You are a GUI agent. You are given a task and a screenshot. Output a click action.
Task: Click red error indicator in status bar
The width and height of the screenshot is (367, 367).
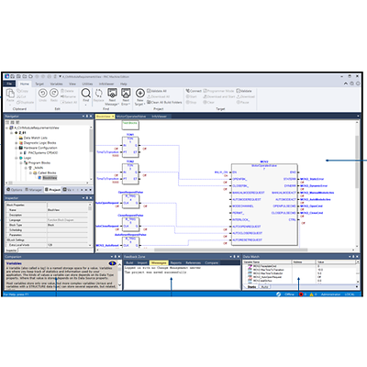coord(301,295)
